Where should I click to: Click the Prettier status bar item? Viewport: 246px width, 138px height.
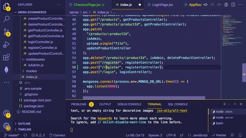(219, 135)
